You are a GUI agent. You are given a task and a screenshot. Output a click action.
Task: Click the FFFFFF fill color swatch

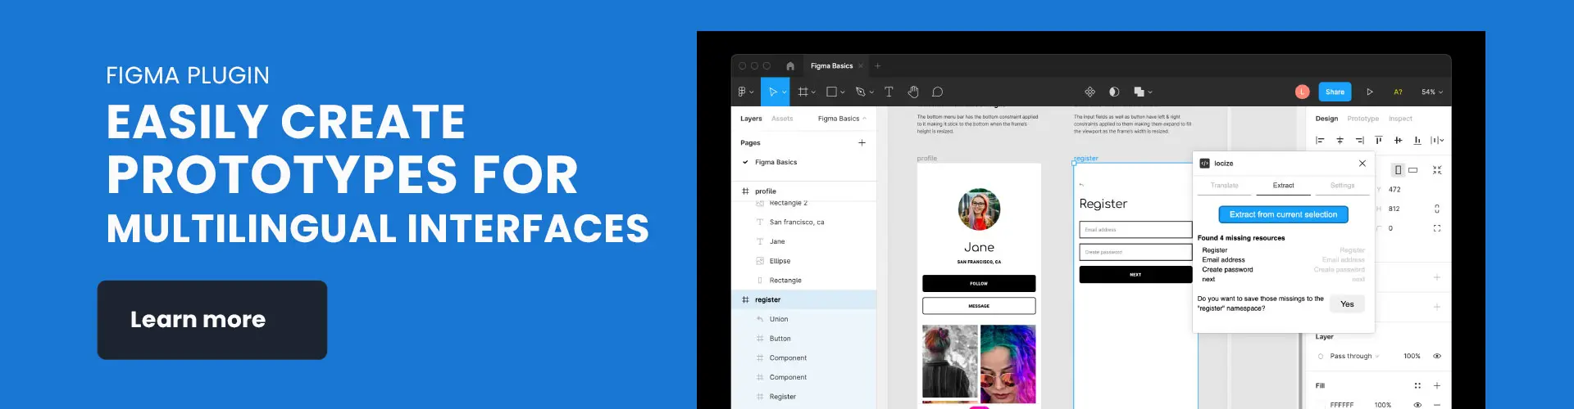point(1322,404)
